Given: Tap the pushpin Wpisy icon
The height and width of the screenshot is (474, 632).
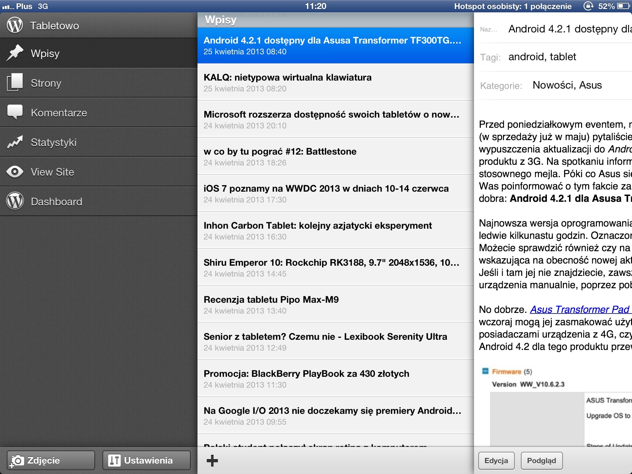Looking at the screenshot, I should click(15, 53).
